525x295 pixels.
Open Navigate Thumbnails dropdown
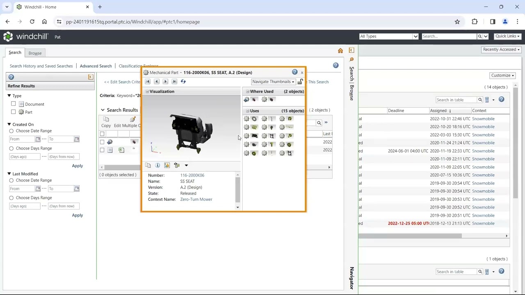[273, 82]
